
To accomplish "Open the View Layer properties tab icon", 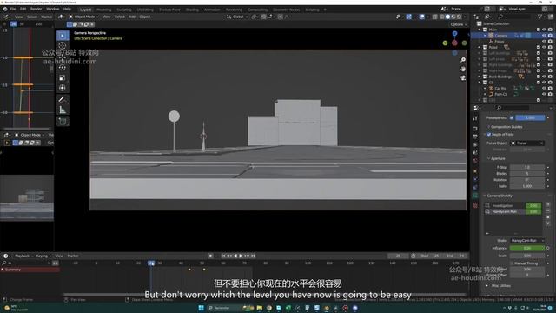I will click(x=475, y=145).
